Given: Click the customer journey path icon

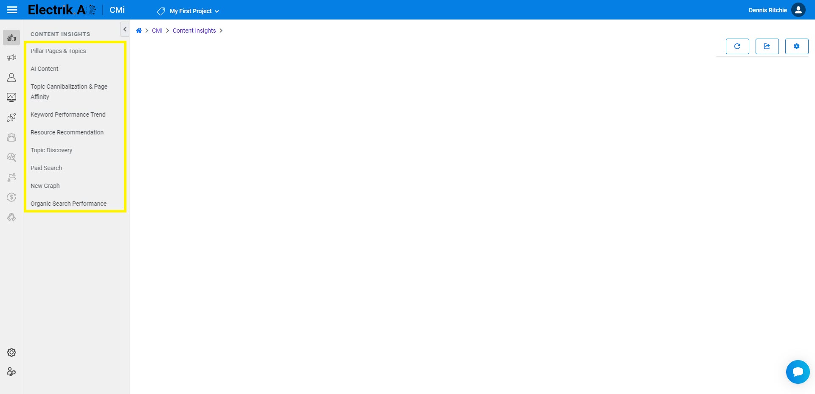Looking at the screenshot, I should click(x=11, y=177).
